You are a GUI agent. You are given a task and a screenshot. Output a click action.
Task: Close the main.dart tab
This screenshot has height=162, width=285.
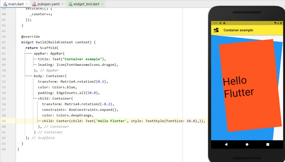(27, 4)
